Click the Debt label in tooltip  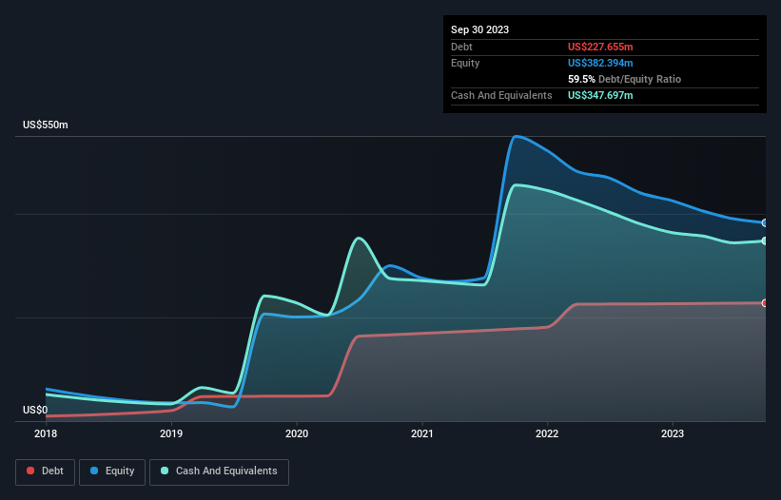tap(461, 47)
